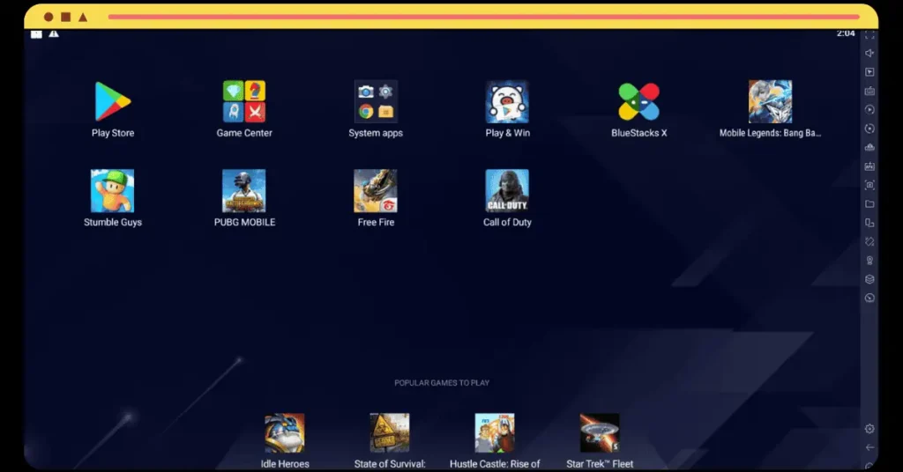Take a screenshot using the sidebar

coord(869,185)
